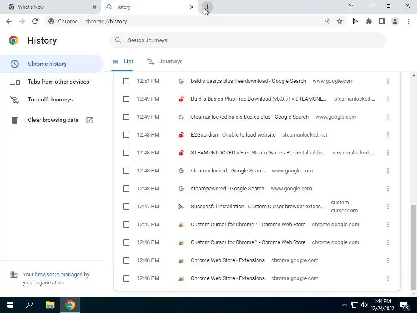This screenshot has width=417, height=313.
Task: Click the managed organization building icon
Action: pos(13,274)
